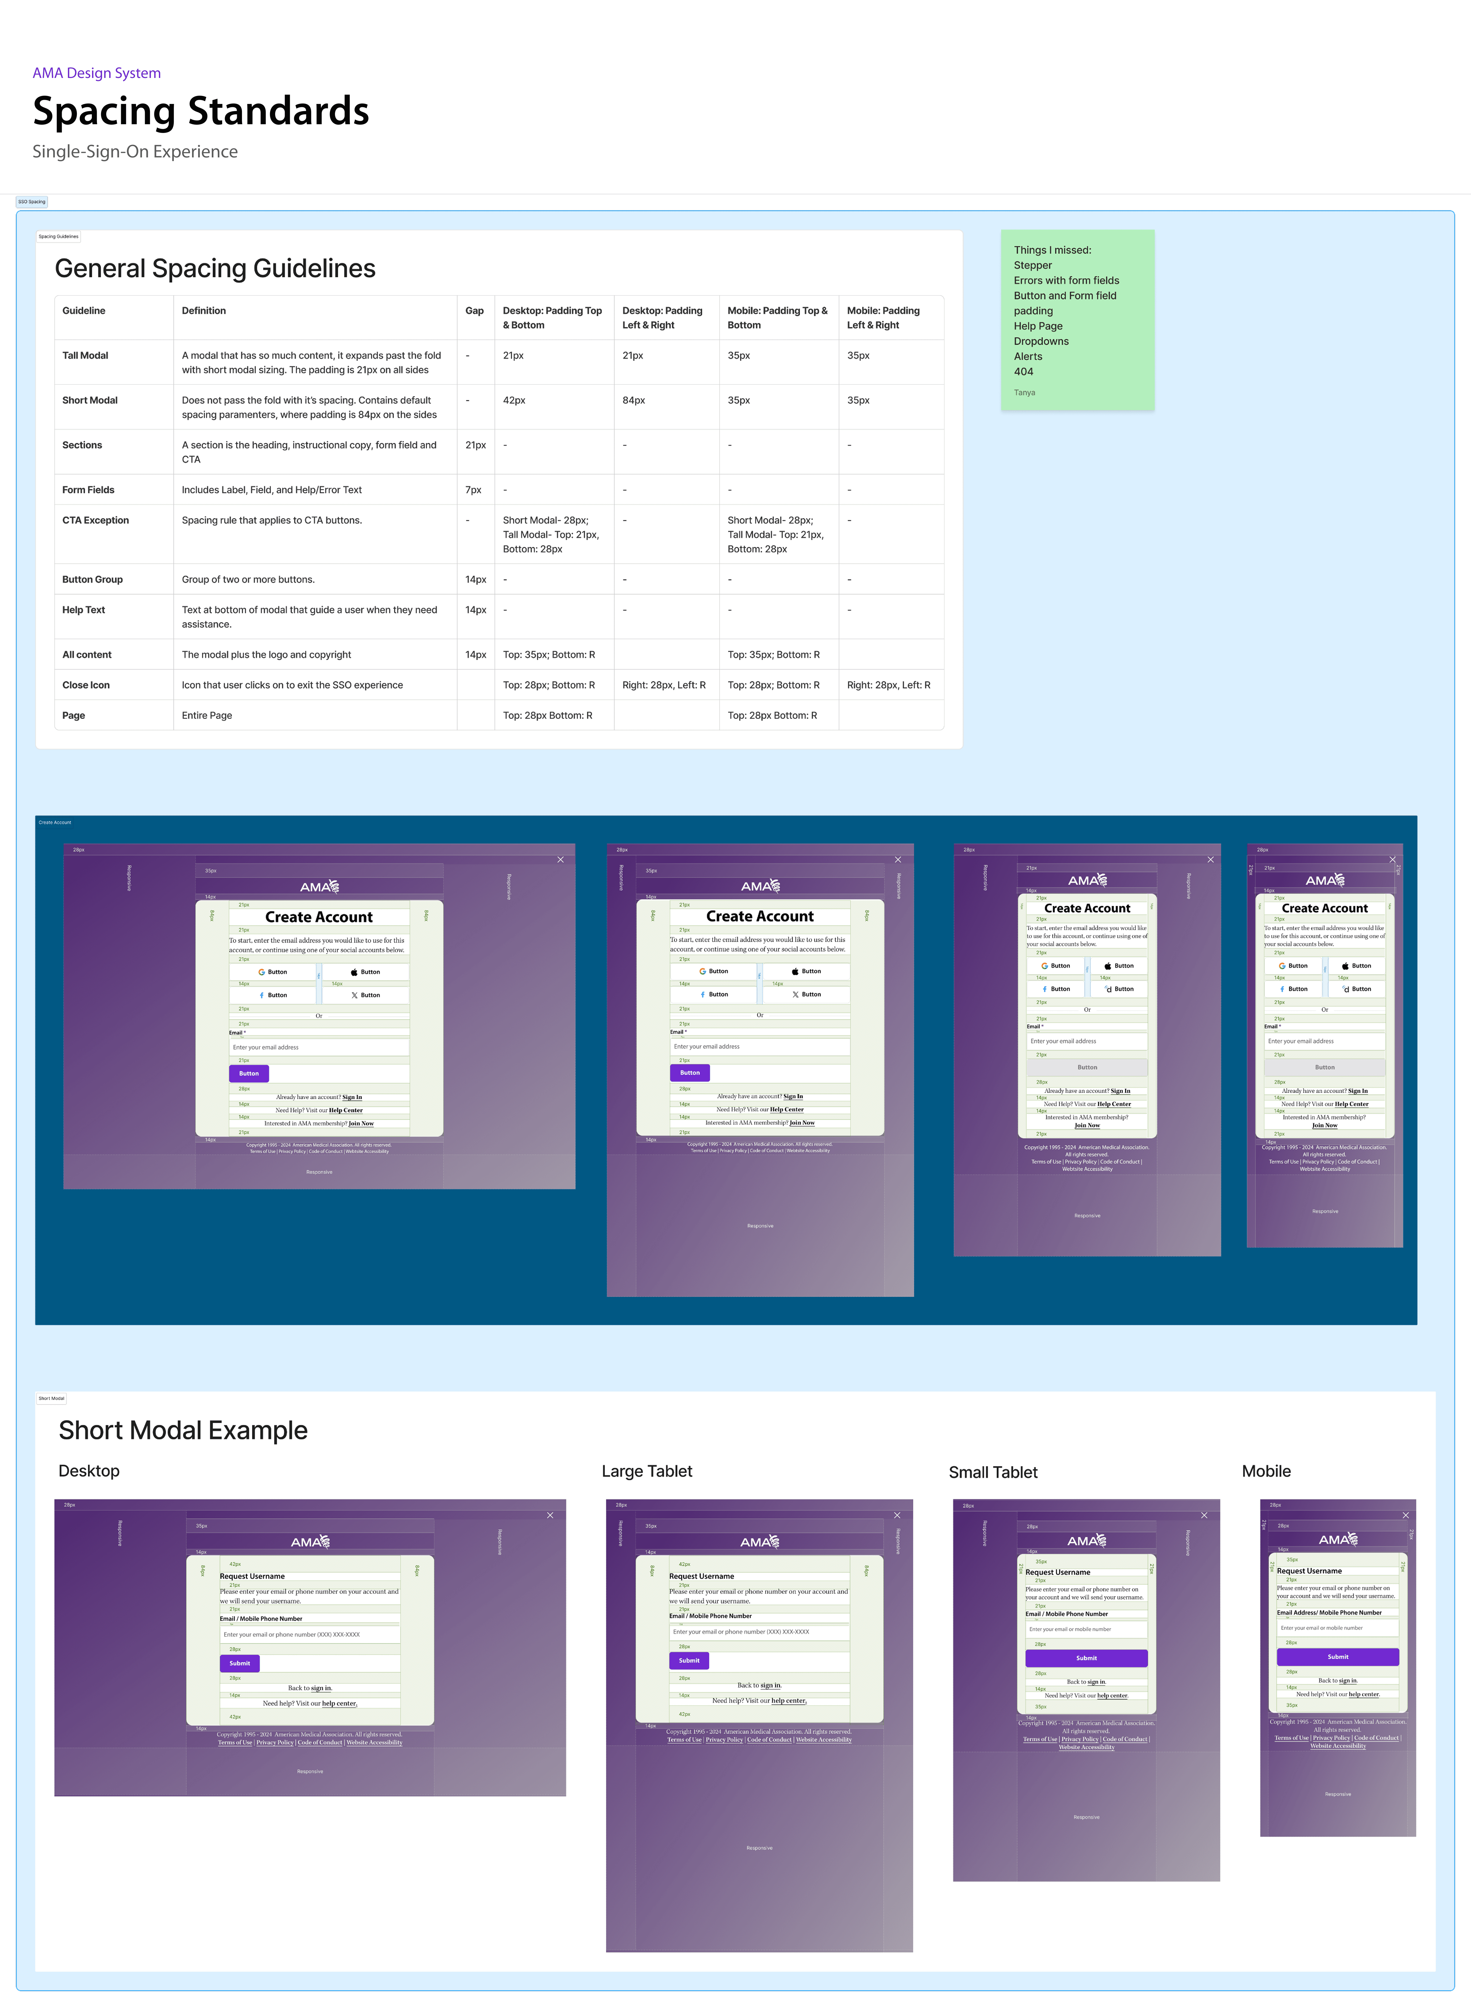Click the close X icon on the Short Modal Desktop frame

550,1515
